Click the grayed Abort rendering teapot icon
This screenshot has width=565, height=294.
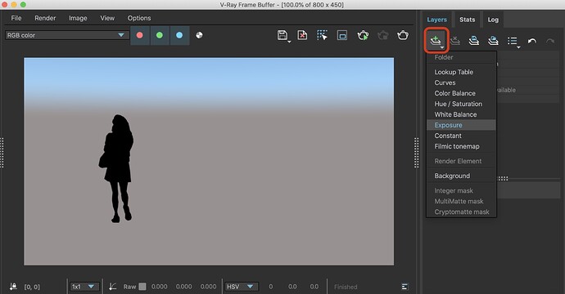(x=382, y=35)
